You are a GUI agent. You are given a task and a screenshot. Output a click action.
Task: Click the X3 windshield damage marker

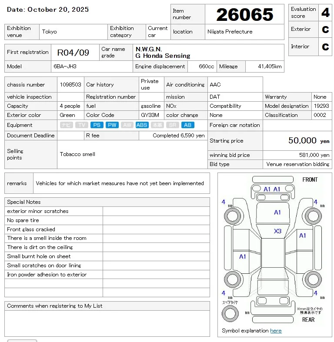click(277, 231)
